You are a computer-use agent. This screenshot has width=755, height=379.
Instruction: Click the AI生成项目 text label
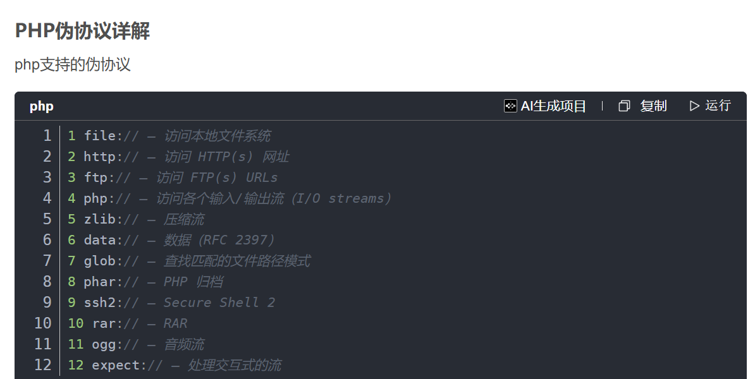tap(553, 106)
